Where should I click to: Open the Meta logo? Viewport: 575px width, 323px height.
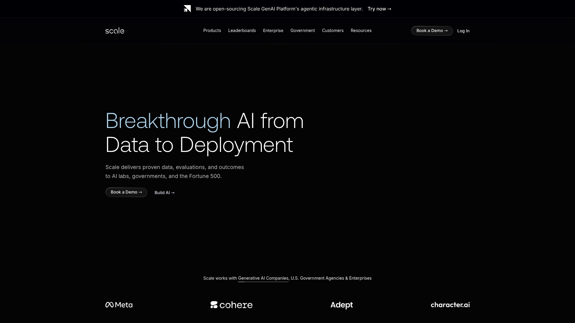point(119,305)
